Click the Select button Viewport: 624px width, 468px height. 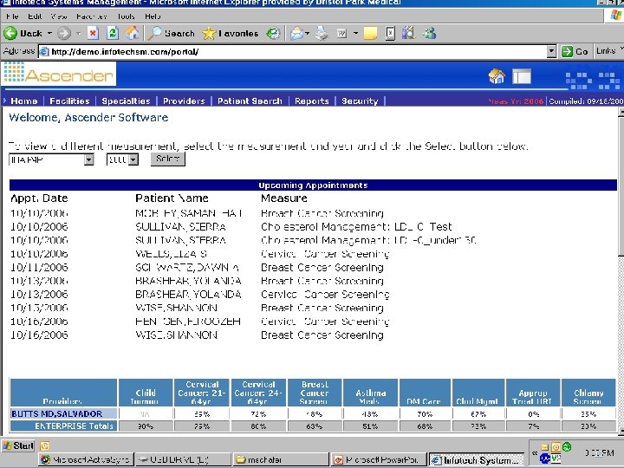pos(167,159)
